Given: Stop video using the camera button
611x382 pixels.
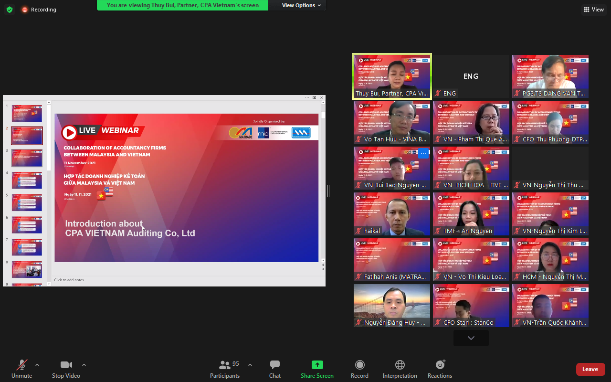Looking at the screenshot, I should (66, 369).
